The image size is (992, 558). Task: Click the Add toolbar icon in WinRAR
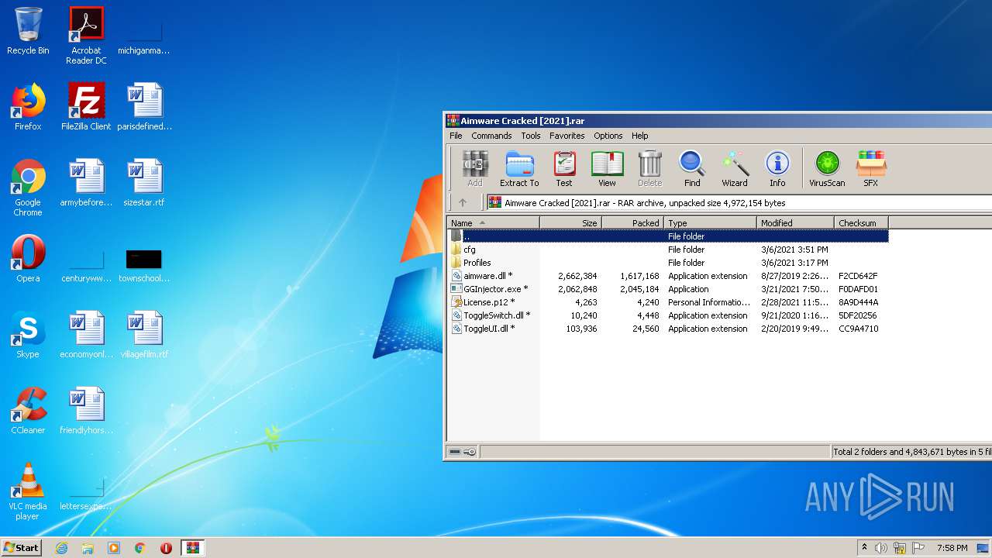click(x=475, y=169)
